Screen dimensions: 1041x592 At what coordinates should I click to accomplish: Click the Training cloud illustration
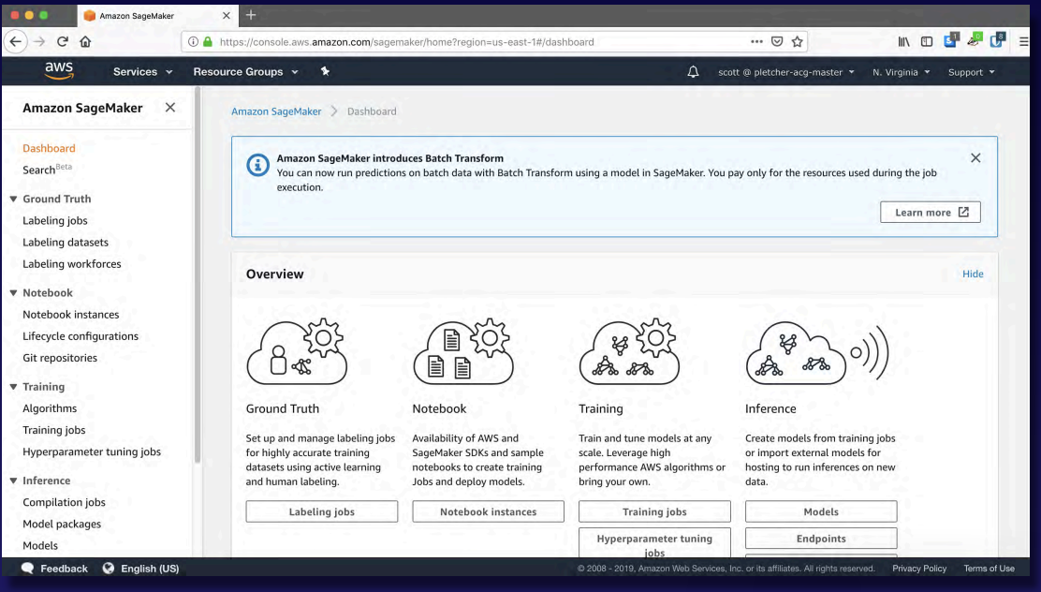[x=629, y=351]
